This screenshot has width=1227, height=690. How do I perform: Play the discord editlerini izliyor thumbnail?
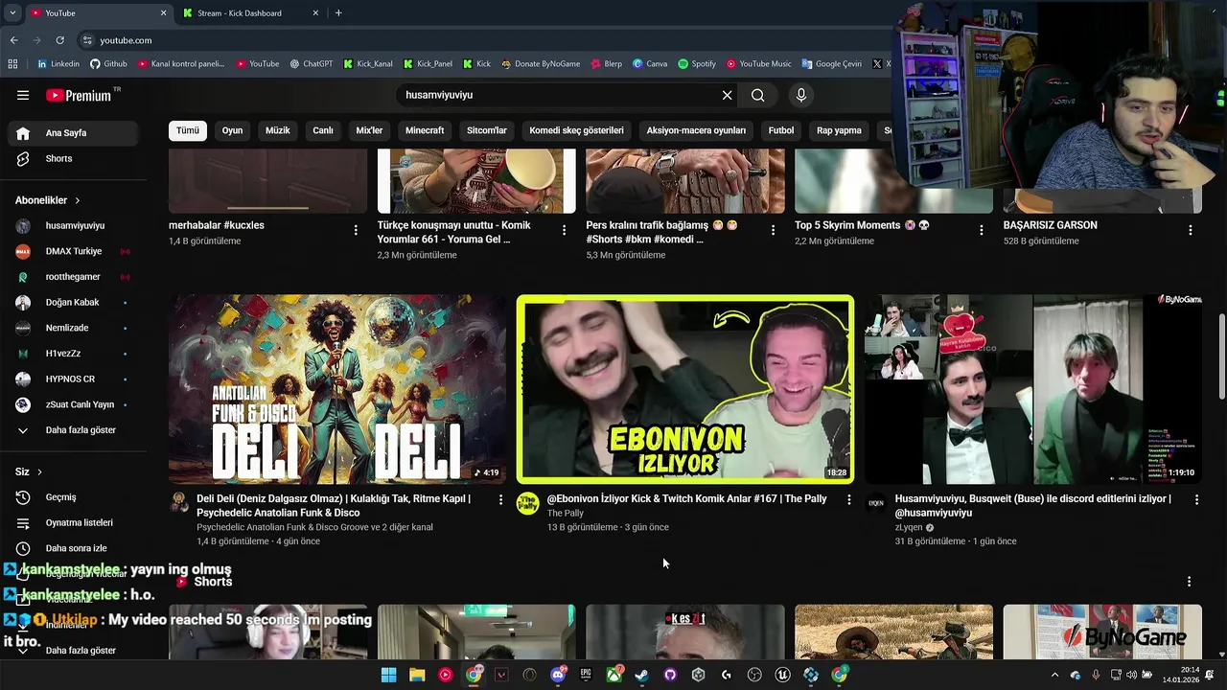[x=1033, y=389]
